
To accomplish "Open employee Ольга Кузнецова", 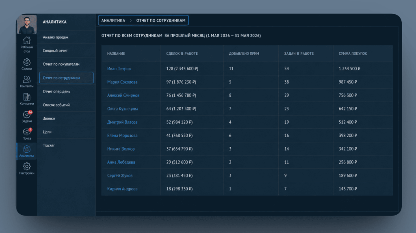I will [x=123, y=109].
